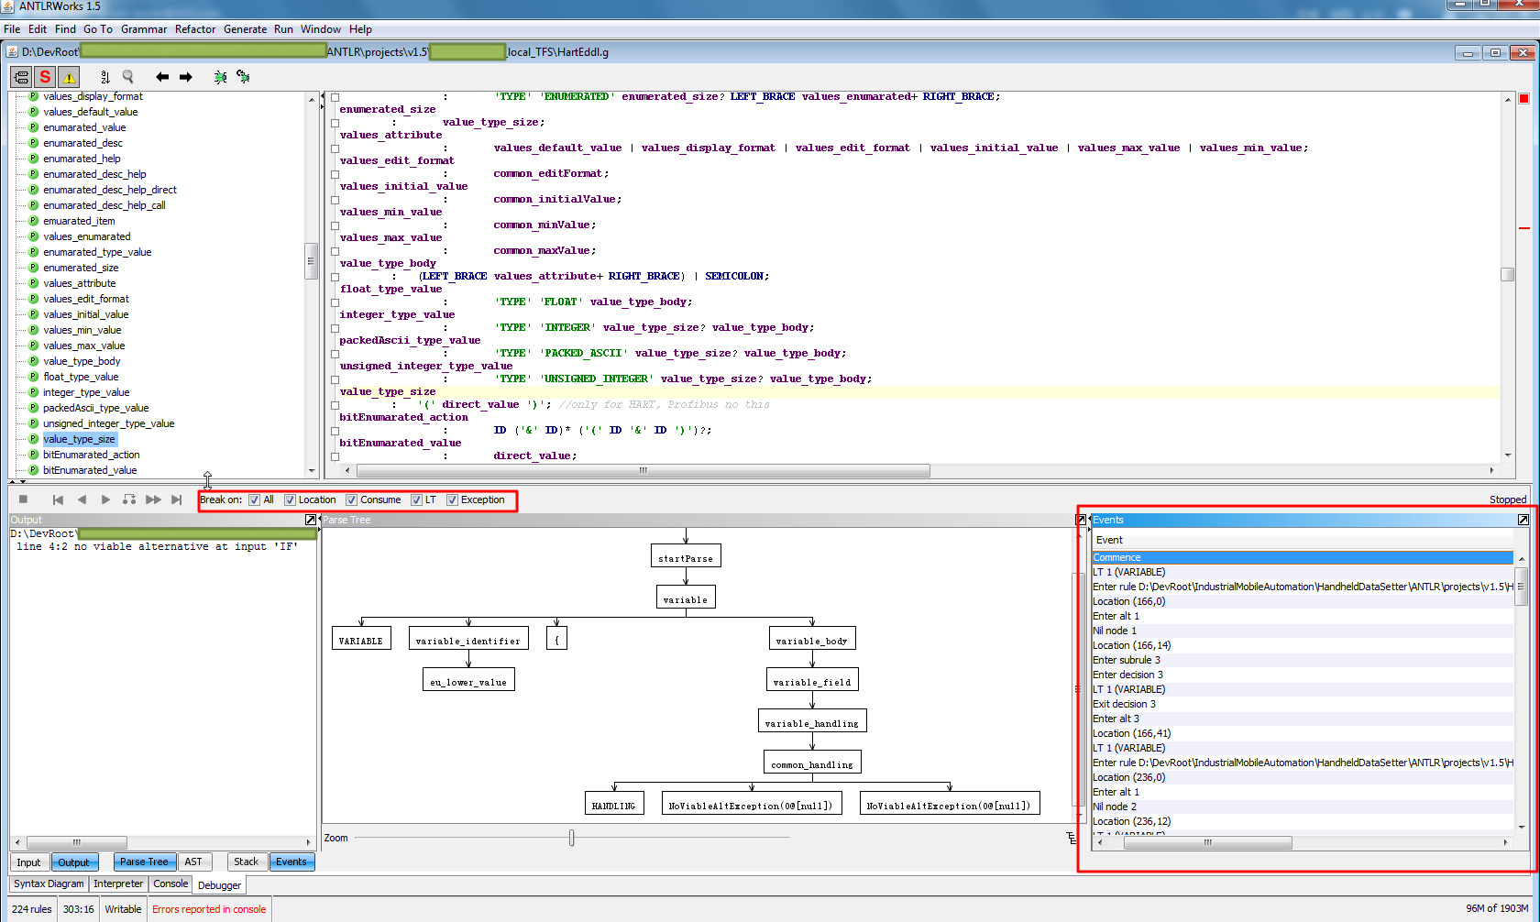1540x922 pixels.
Task: Disable the Break on Exception checkbox
Action: pos(452,499)
